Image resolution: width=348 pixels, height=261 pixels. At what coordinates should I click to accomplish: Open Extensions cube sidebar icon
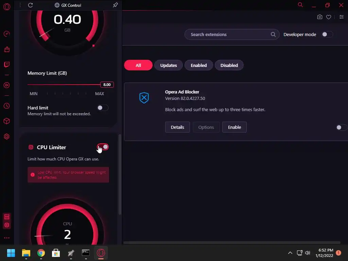coord(7,121)
